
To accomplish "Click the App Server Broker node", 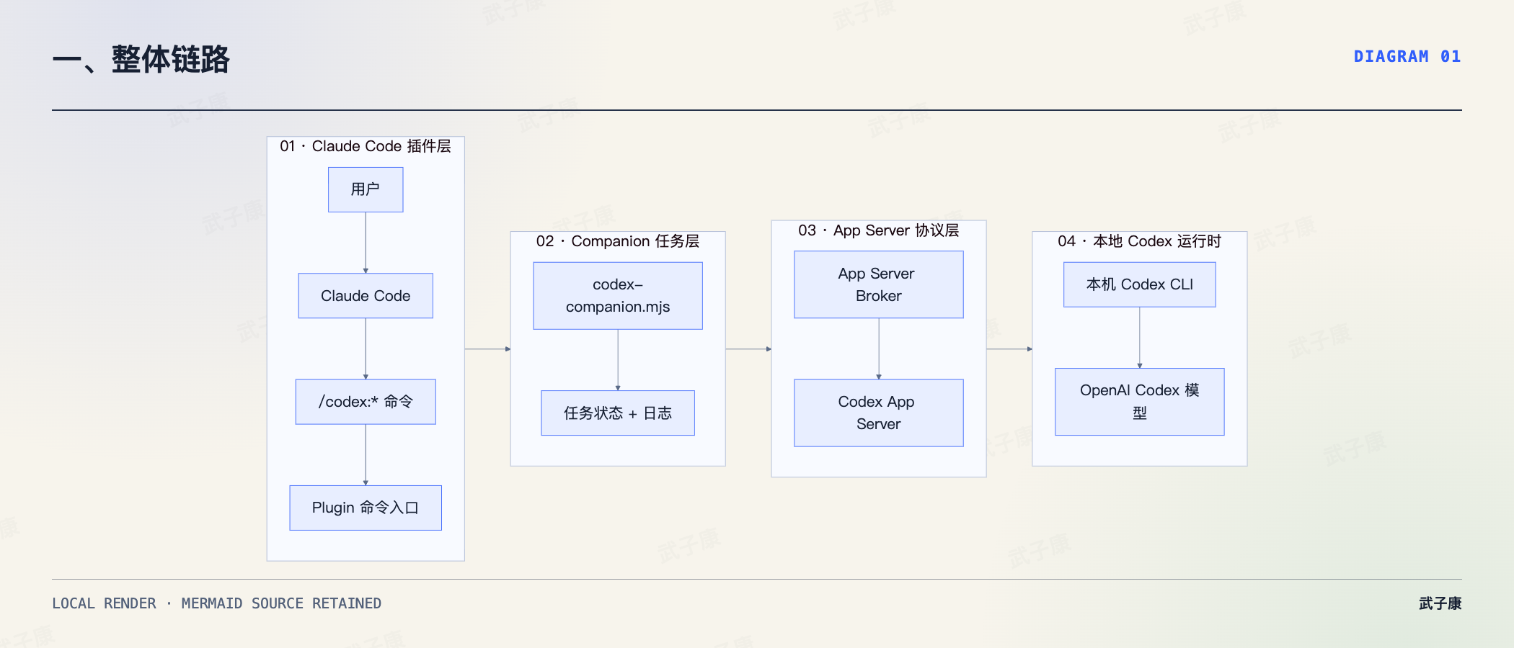I will click(x=879, y=284).
